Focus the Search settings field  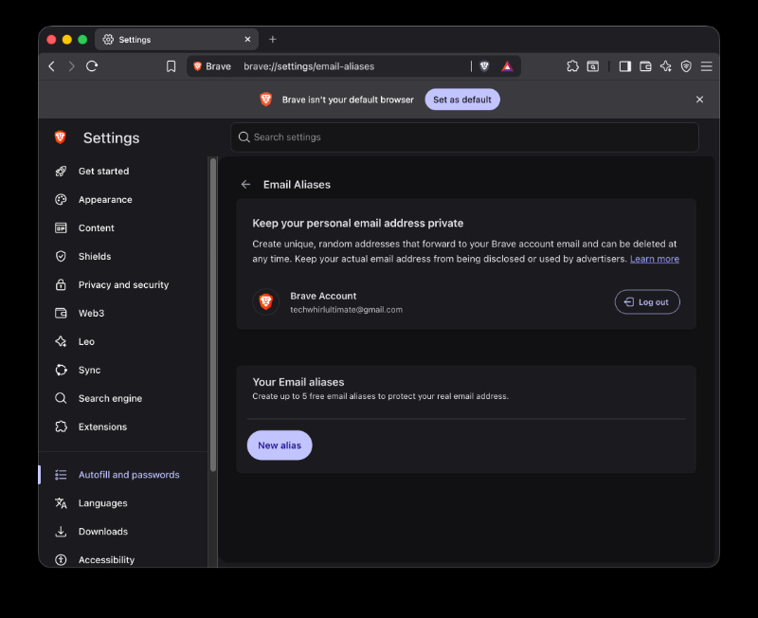tap(464, 137)
